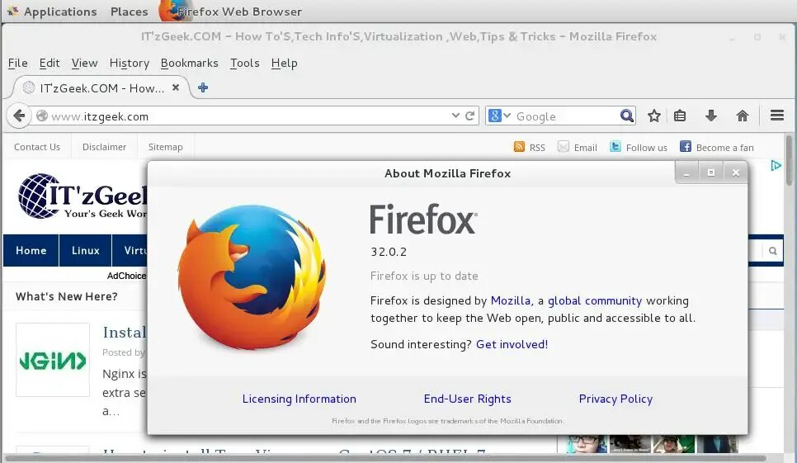The height and width of the screenshot is (463, 797).
Task: Show bookmarks list icon
Action: tap(680, 116)
